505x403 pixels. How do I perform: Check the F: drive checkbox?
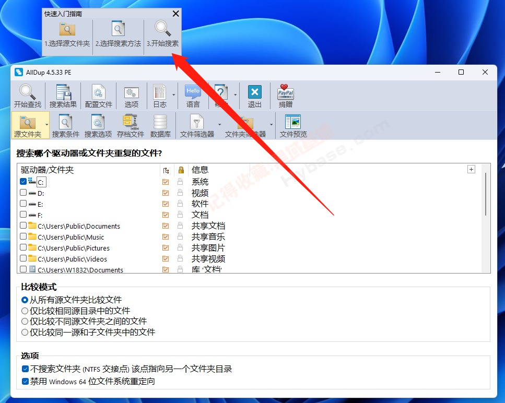(x=23, y=215)
